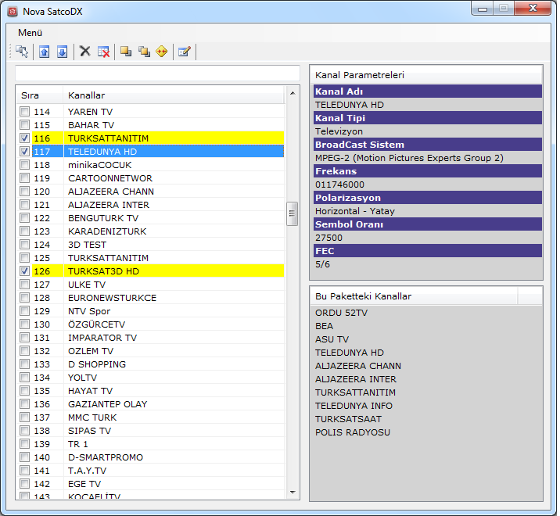
Task: Select GAZIANTEP OLAY channel
Action: (x=150, y=404)
